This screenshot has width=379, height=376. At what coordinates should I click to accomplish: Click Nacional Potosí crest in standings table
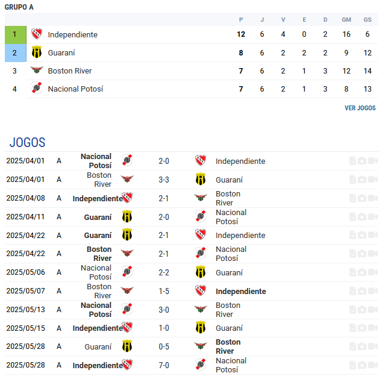point(37,88)
